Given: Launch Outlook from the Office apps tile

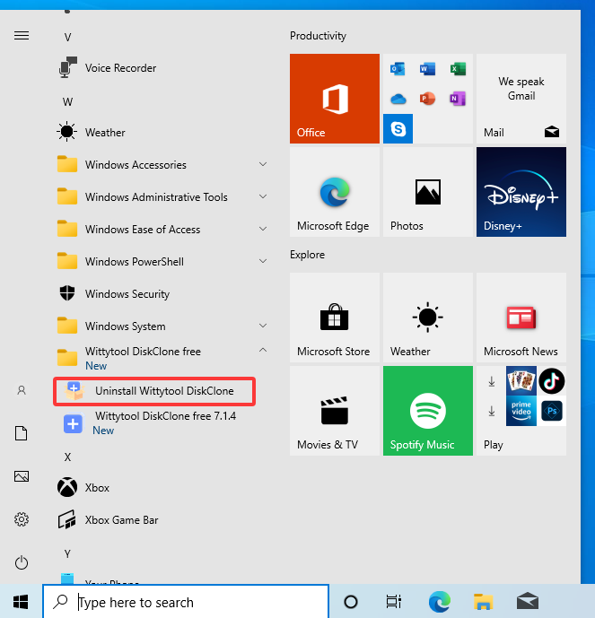Looking at the screenshot, I should 398,68.
